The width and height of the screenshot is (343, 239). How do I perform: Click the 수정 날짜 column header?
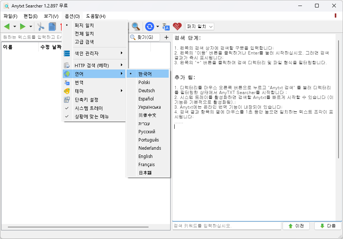click(x=50, y=47)
